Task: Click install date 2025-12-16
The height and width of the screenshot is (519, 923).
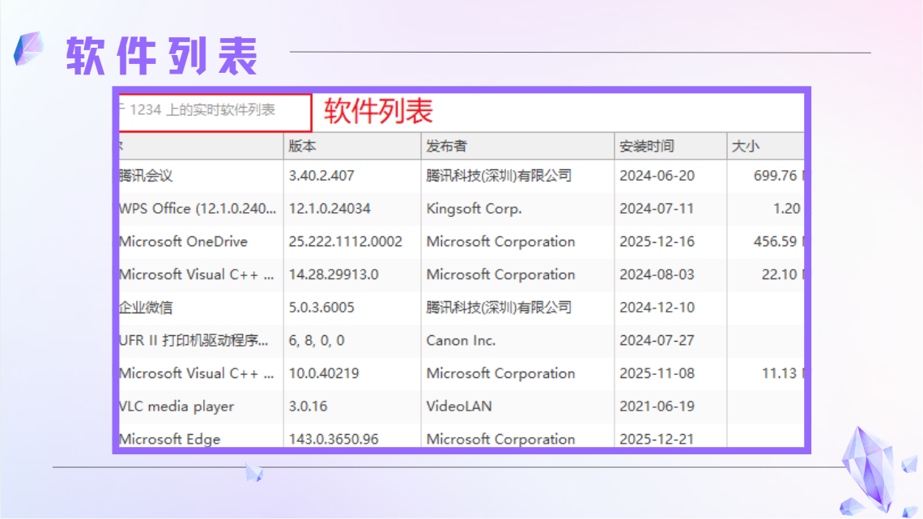Action: pos(657,241)
